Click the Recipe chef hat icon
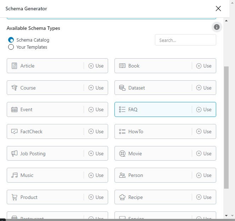 coord(122,197)
